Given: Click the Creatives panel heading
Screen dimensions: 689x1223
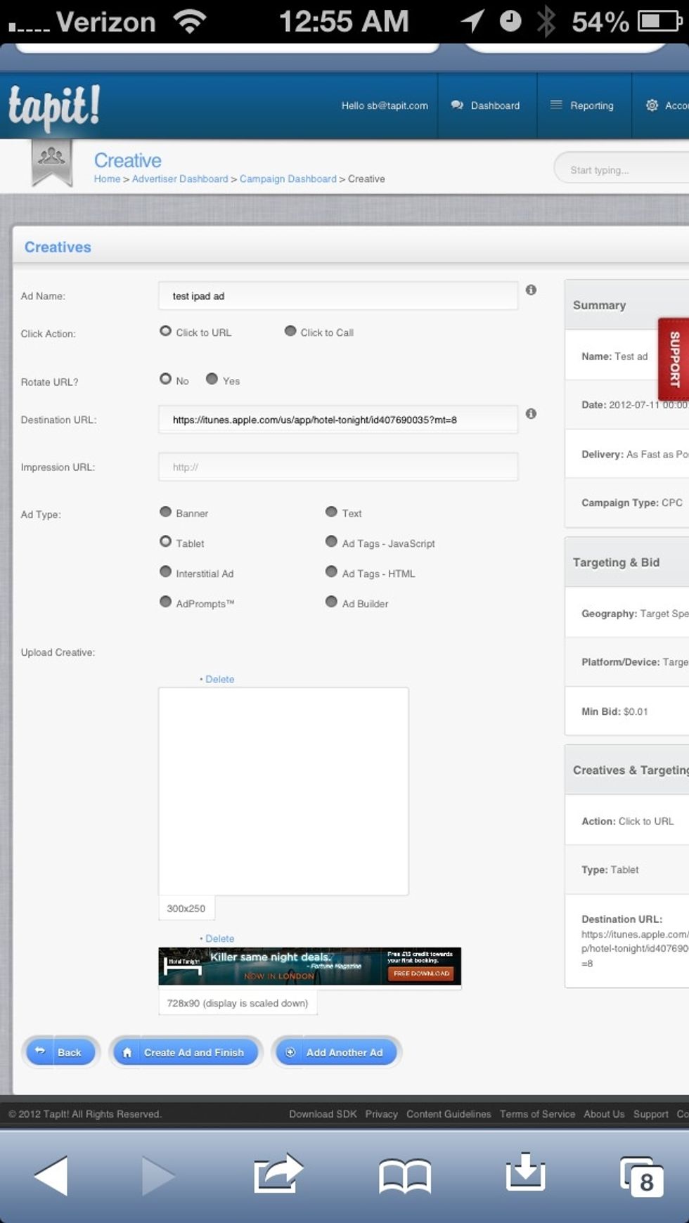Looking at the screenshot, I should (x=58, y=247).
